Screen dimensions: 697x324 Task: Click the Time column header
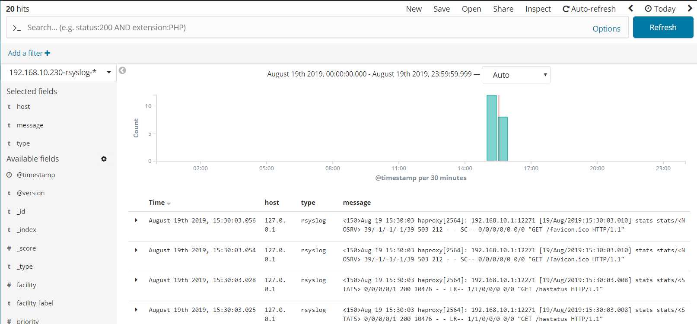(157, 202)
